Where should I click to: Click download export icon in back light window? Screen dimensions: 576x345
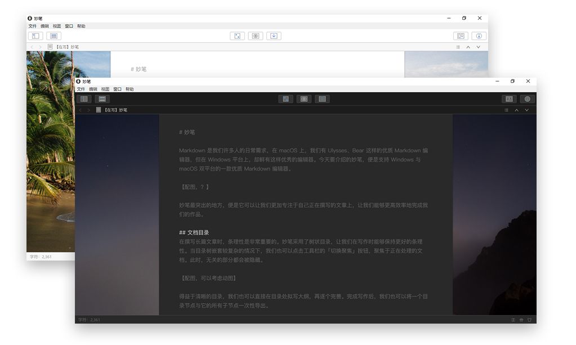point(274,36)
